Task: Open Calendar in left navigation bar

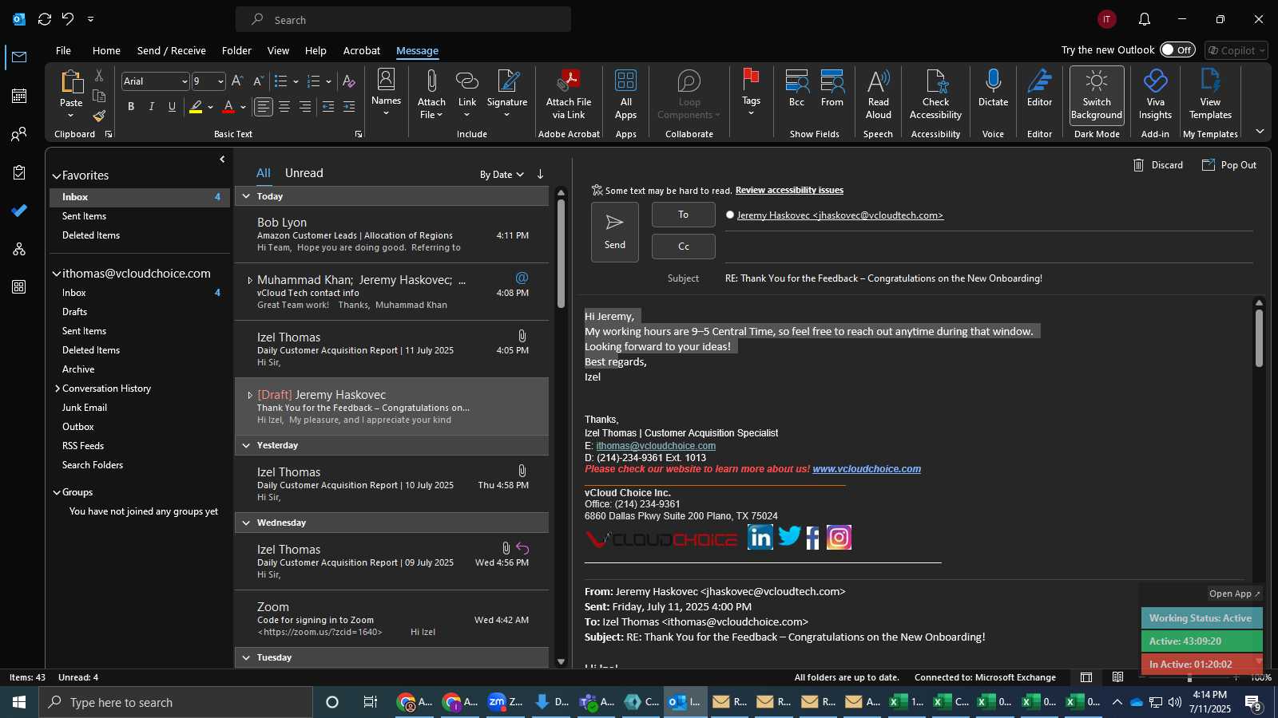Action: click(x=19, y=96)
